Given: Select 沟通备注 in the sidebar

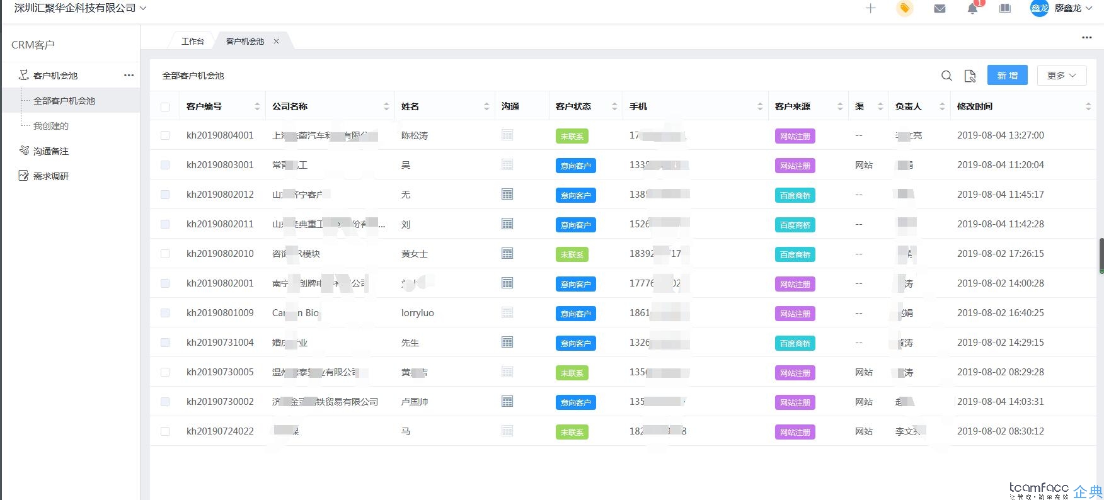Looking at the screenshot, I should [x=51, y=151].
